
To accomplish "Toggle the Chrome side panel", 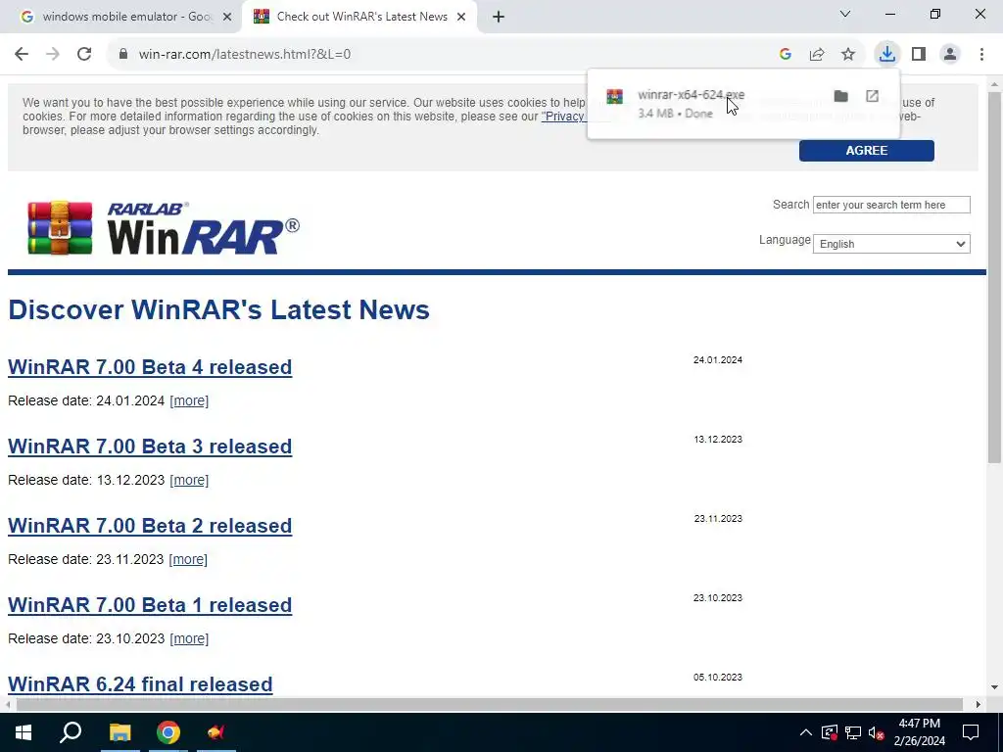I will point(919,55).
